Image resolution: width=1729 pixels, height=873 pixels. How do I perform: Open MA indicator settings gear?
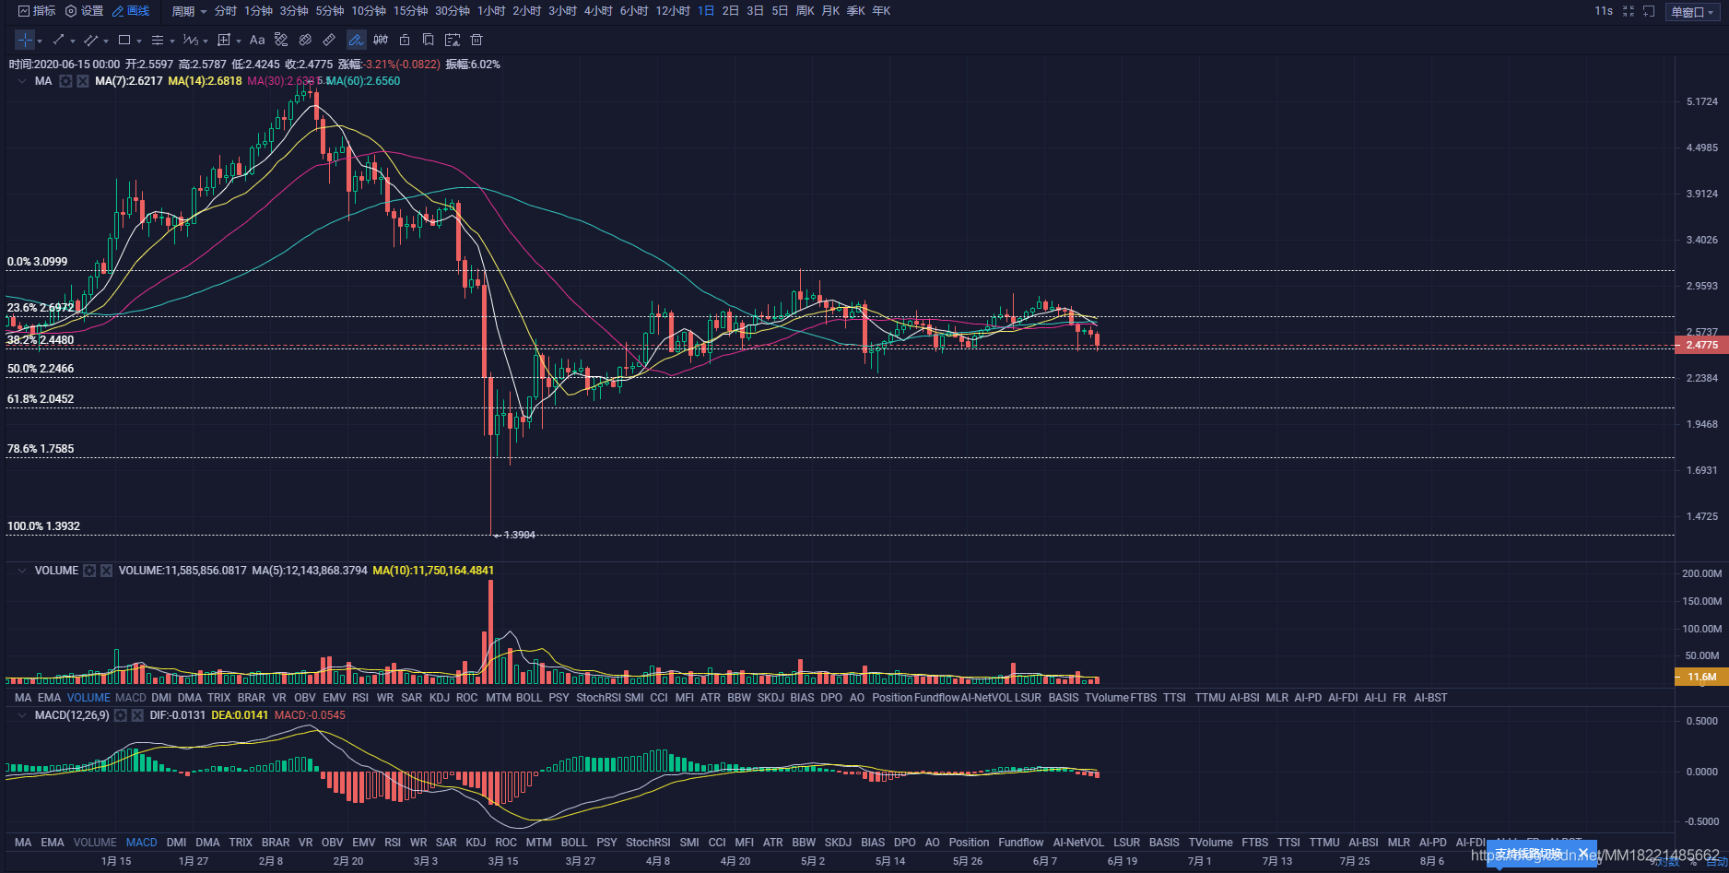click(65, 81)
